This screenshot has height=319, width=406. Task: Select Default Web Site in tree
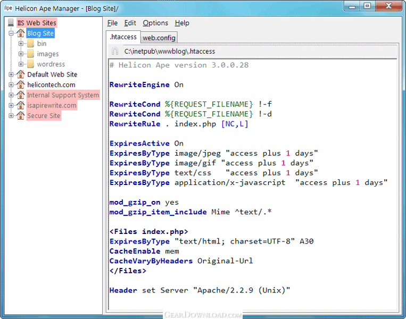52,74
